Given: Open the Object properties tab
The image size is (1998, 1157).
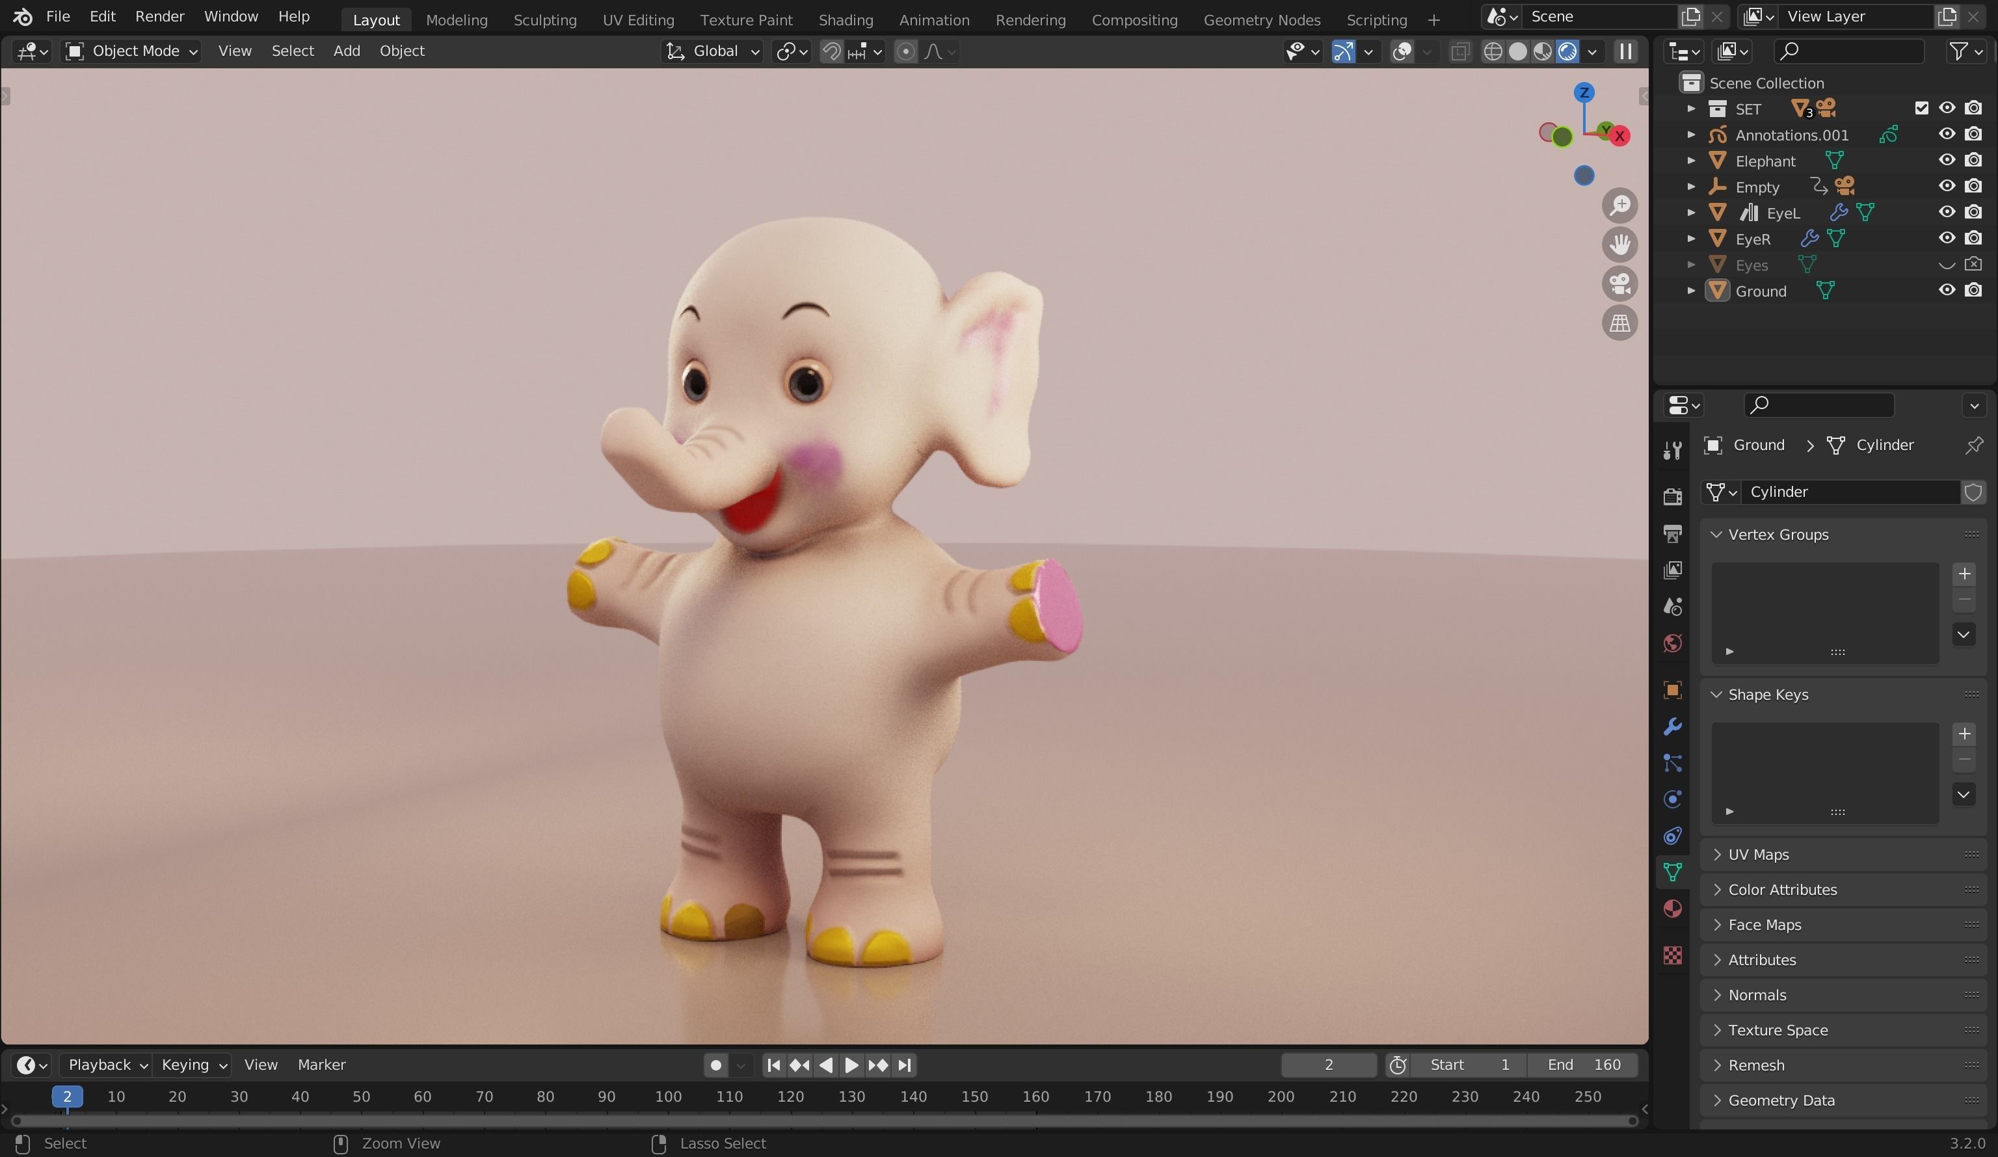Looking at the screenshot, I should 1672,690.
